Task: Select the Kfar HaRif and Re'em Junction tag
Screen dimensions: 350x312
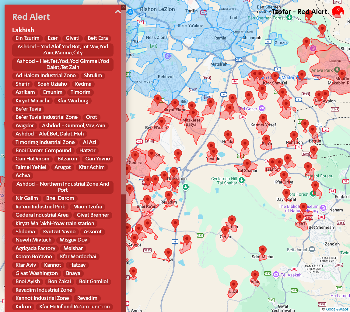Action: click(75, 307)
